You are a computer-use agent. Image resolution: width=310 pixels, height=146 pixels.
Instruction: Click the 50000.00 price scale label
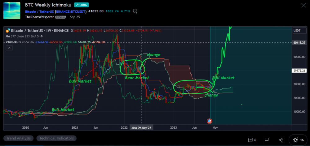[299, 57]
